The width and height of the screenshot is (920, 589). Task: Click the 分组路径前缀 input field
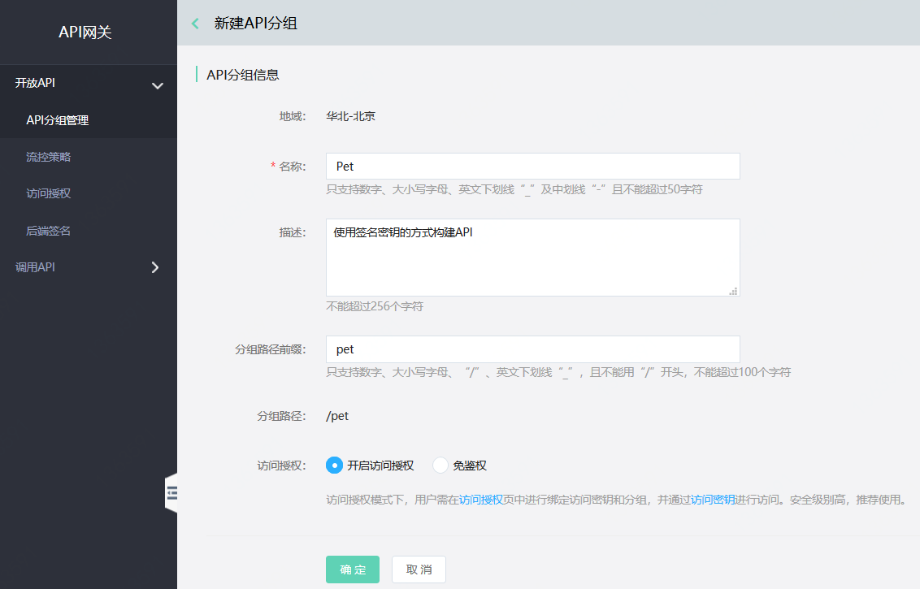533,349
